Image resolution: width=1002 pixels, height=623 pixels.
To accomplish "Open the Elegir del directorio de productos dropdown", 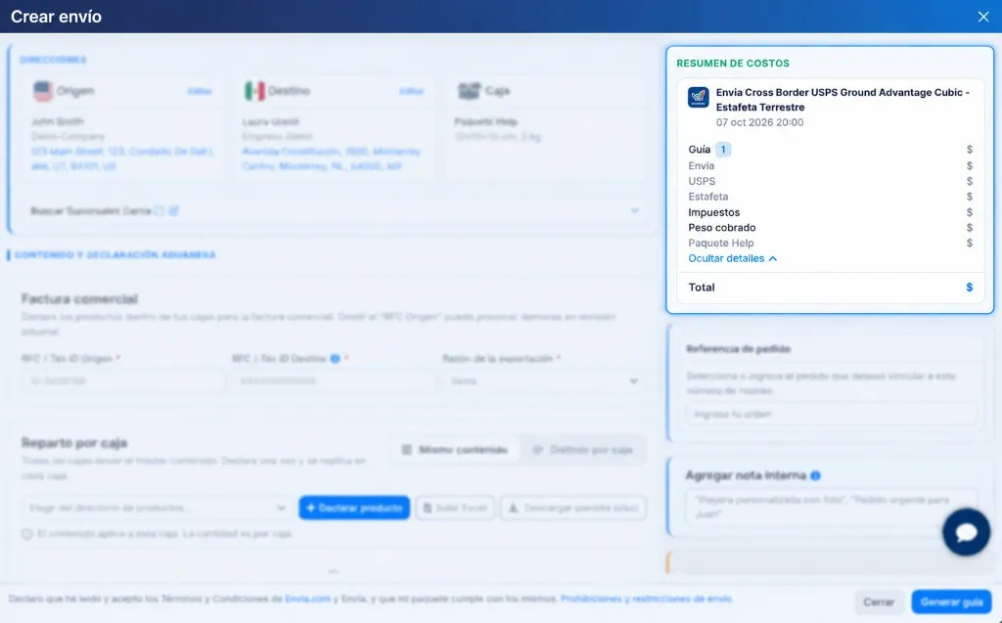I will [x=157, y=508].
